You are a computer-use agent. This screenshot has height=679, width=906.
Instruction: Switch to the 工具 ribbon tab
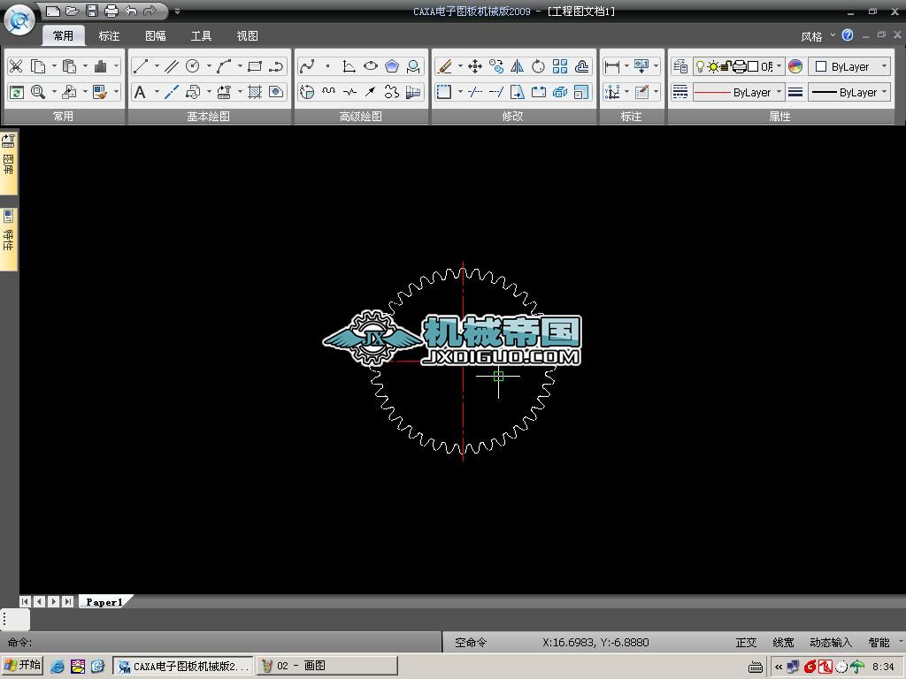201,35
